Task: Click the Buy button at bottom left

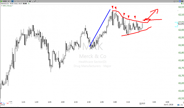Action: tap(4, 103)
